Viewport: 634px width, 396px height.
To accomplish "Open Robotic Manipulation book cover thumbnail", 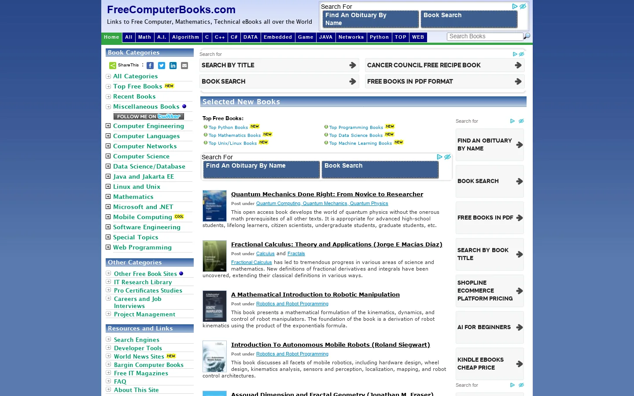I will tap(214, 306).
